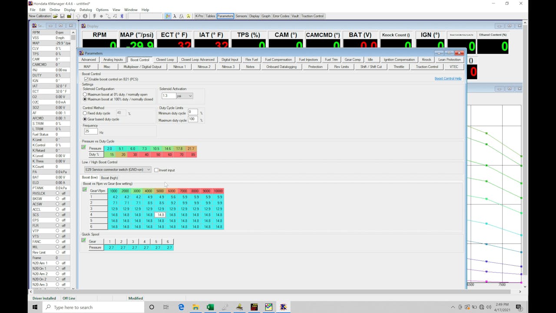Open the Vault from the toolbar

(295, 16)
